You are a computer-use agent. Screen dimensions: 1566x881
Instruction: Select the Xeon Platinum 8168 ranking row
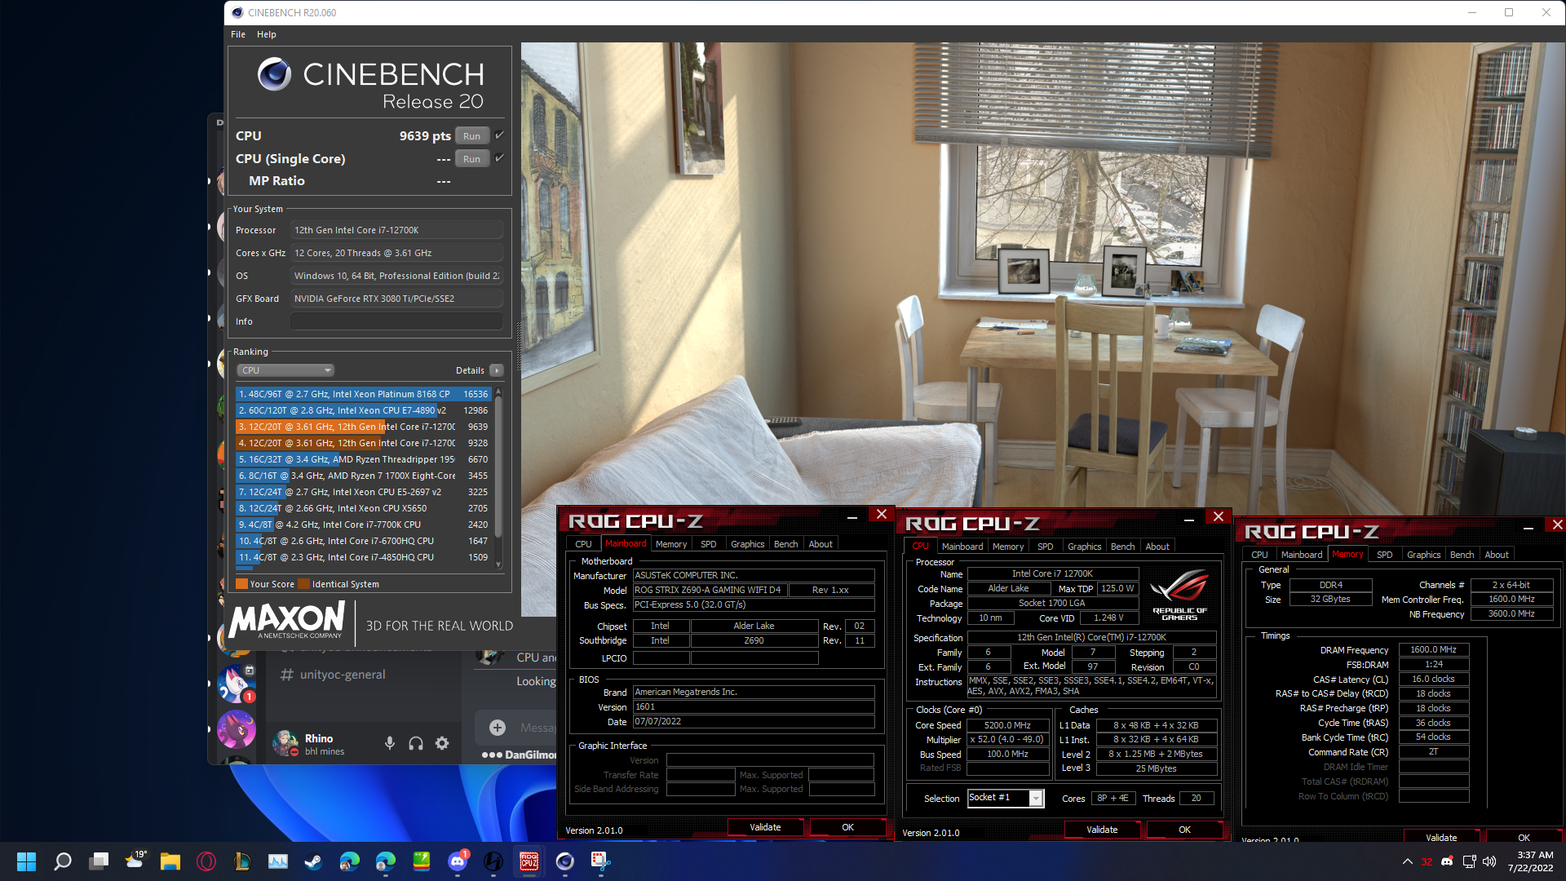click(364, 394)
